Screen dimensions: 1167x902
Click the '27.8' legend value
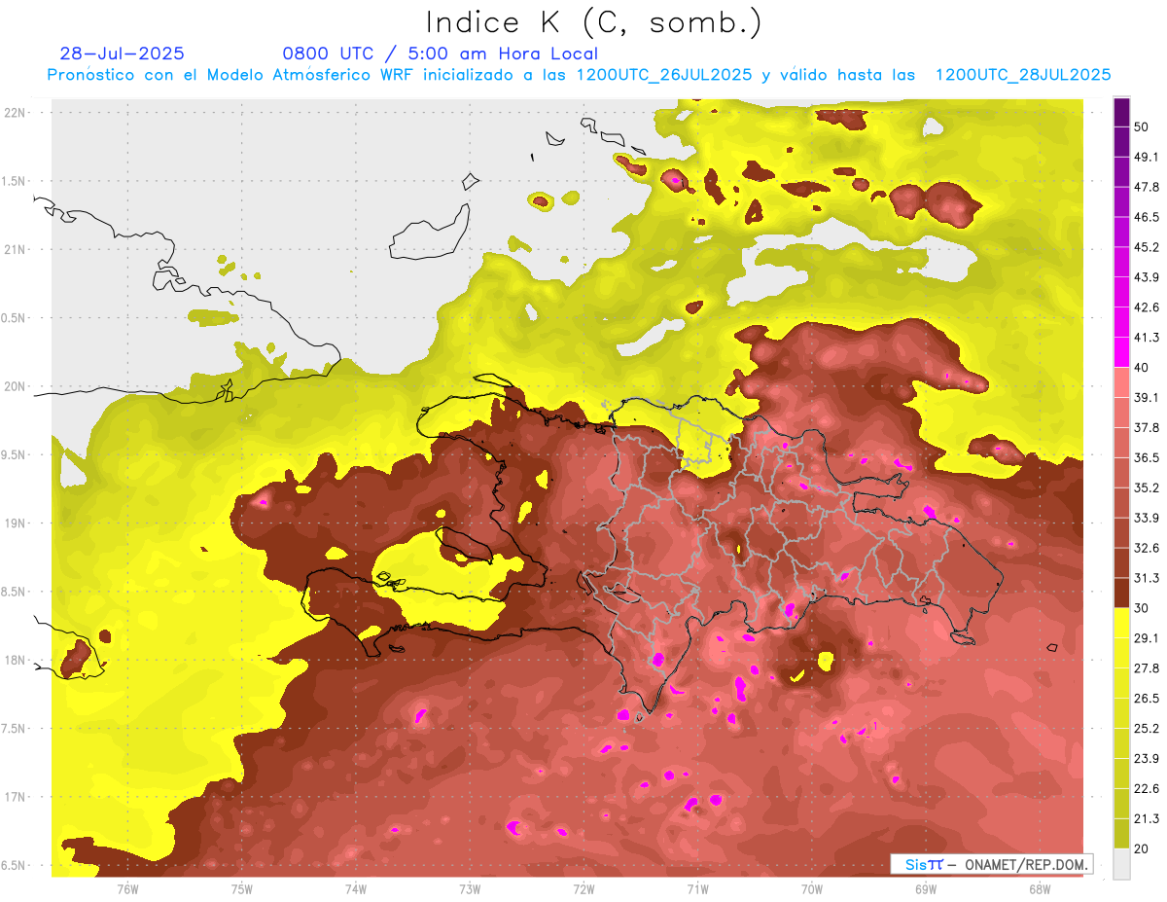pos(1147,668)
